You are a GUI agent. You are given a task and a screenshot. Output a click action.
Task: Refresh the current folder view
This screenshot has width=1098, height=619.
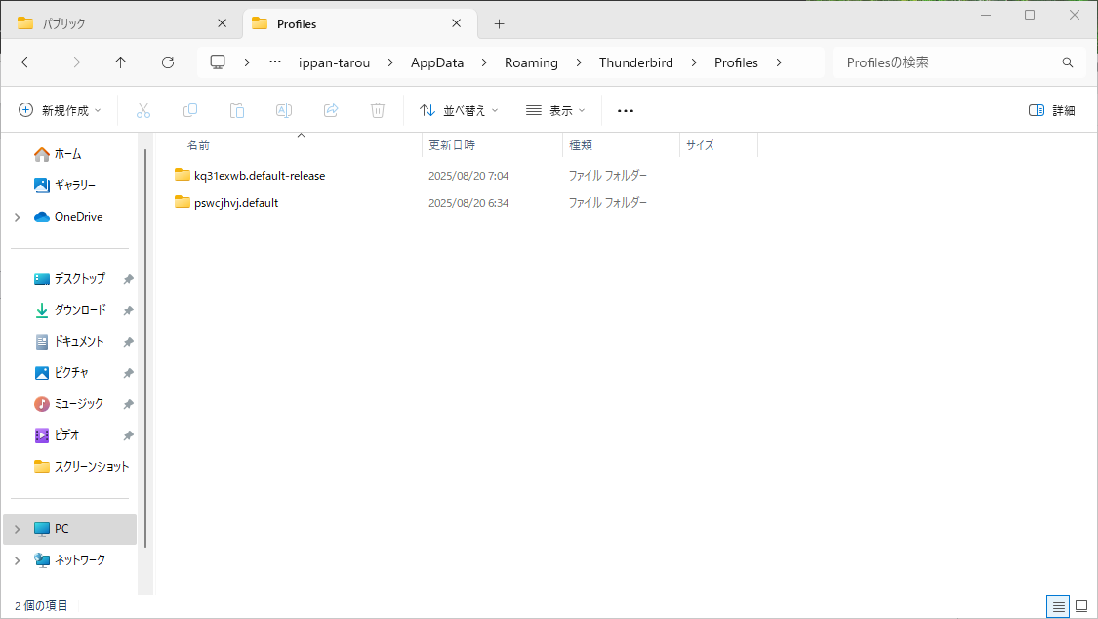(x=168, y=62)
